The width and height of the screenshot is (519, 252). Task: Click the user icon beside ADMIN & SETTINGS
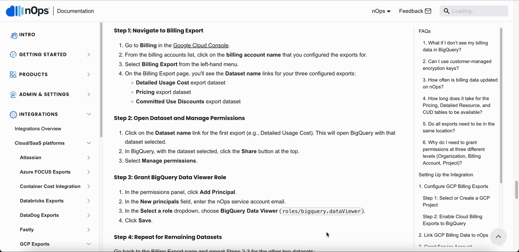[x=13, y=94]
